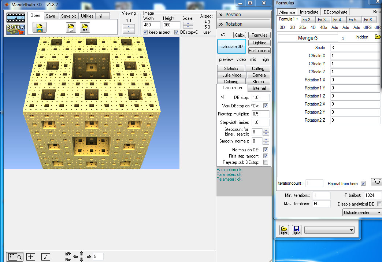Switch to the Save tab
Screen dimensions: 382x262
click(x=51, y=16)
